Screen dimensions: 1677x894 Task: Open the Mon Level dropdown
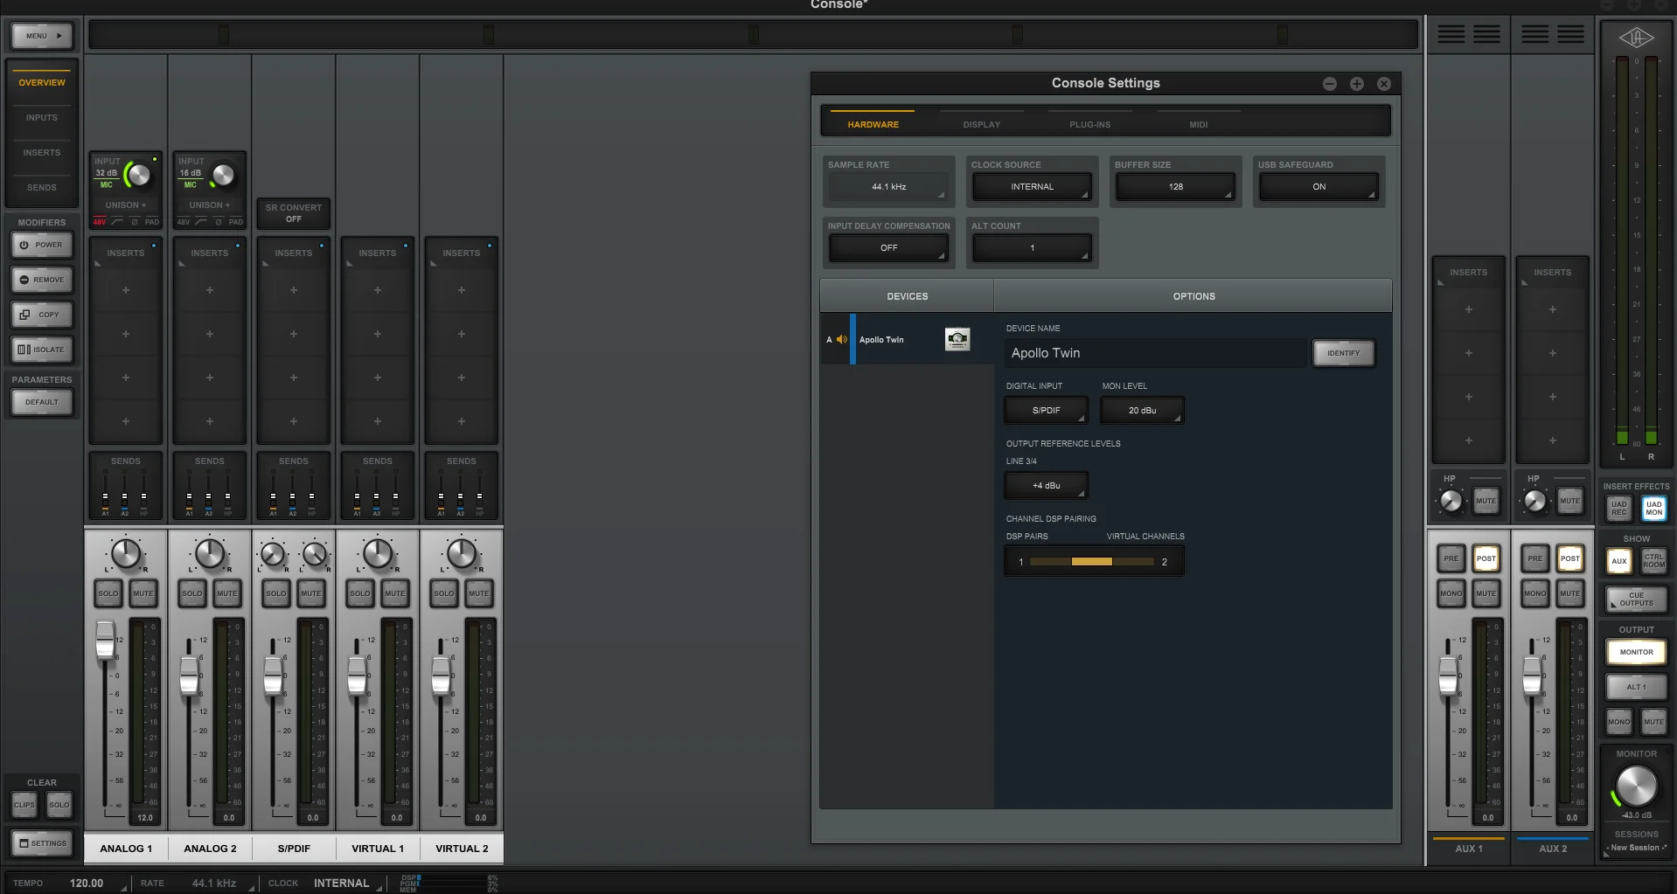[x=1142, y=410]
